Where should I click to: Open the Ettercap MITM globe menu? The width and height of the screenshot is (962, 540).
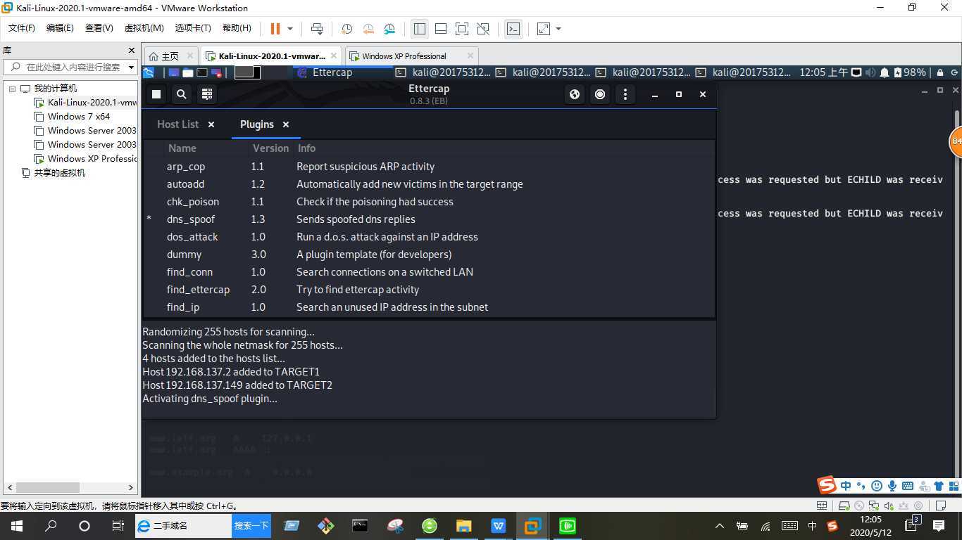coord(575,94)
